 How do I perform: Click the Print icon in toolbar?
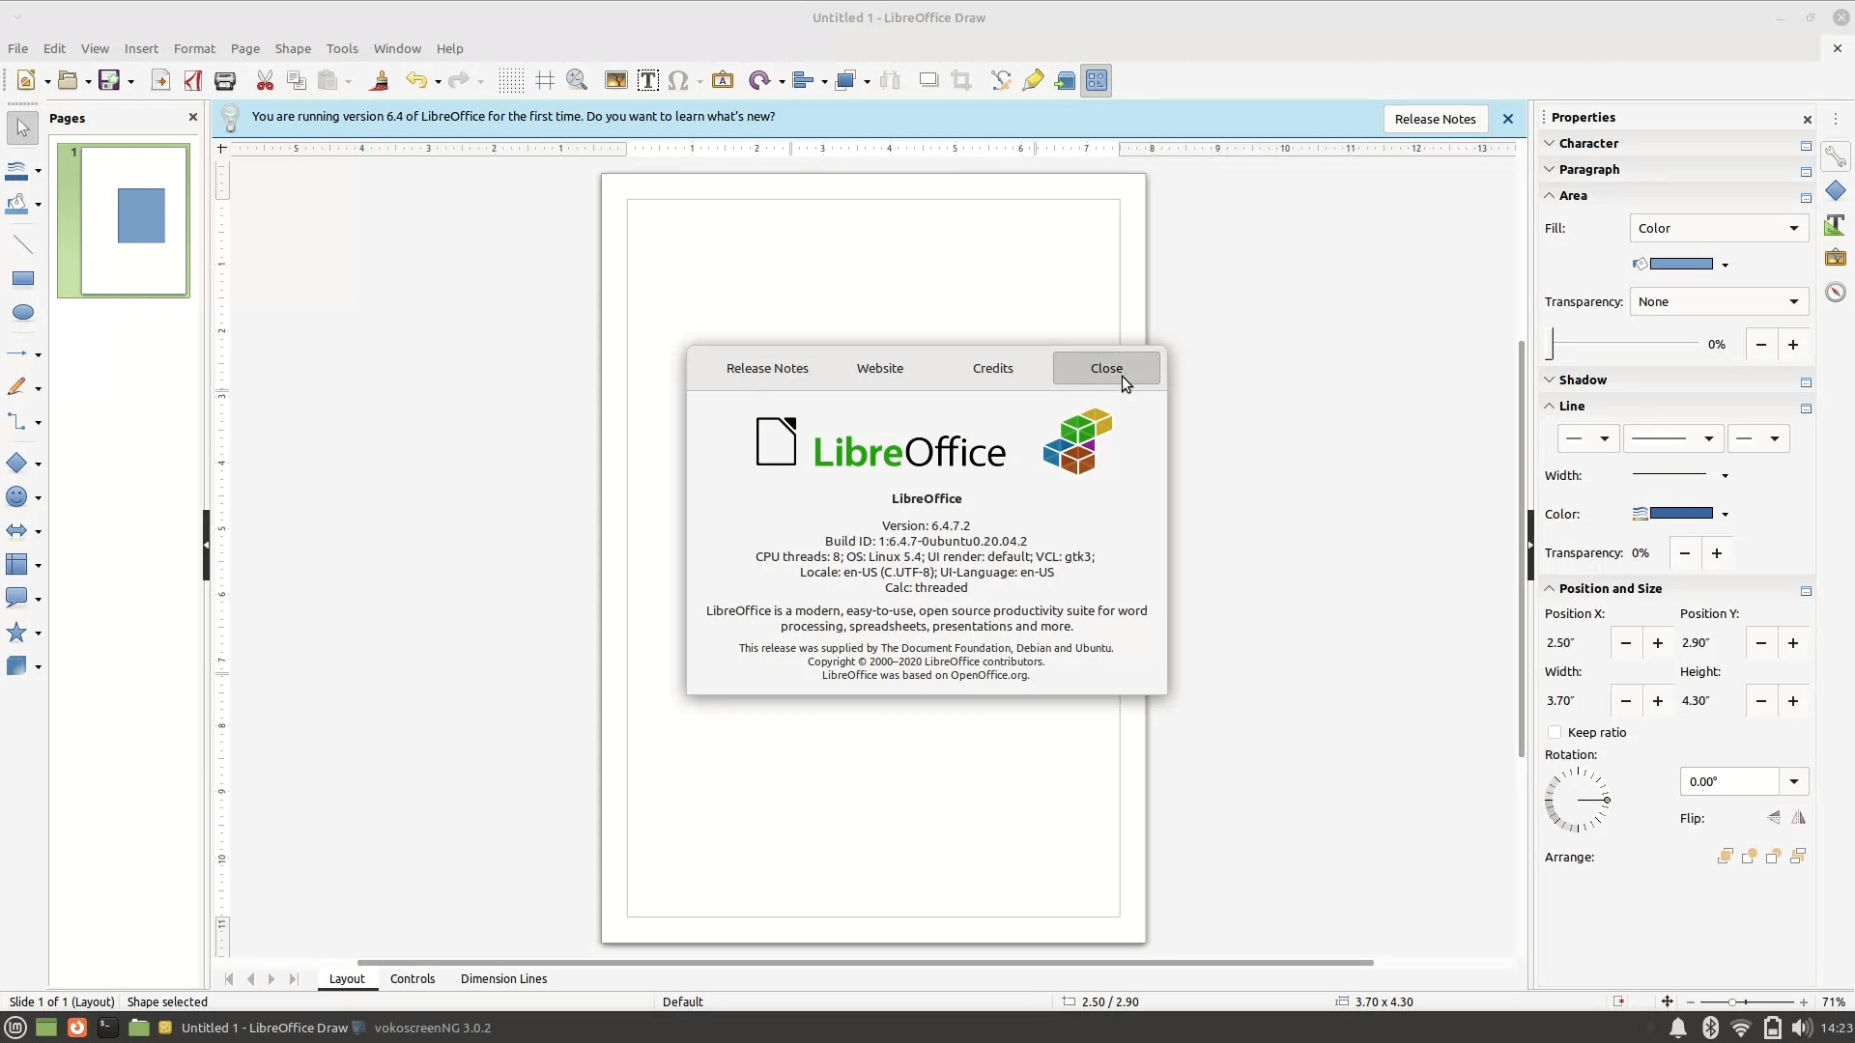point(225,81)
